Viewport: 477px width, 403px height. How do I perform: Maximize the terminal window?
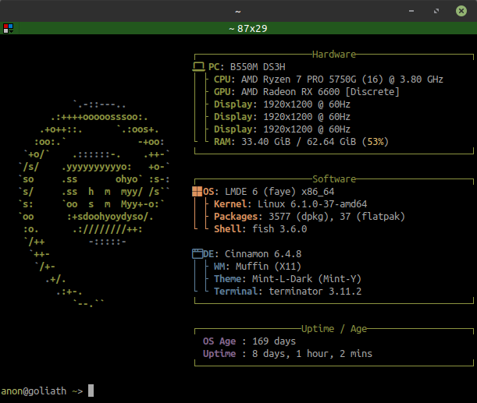(436, 11)
